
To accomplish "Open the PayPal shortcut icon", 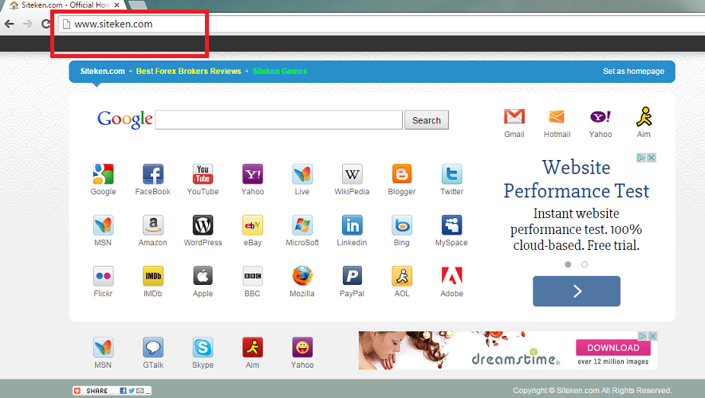I will (352, 276).
